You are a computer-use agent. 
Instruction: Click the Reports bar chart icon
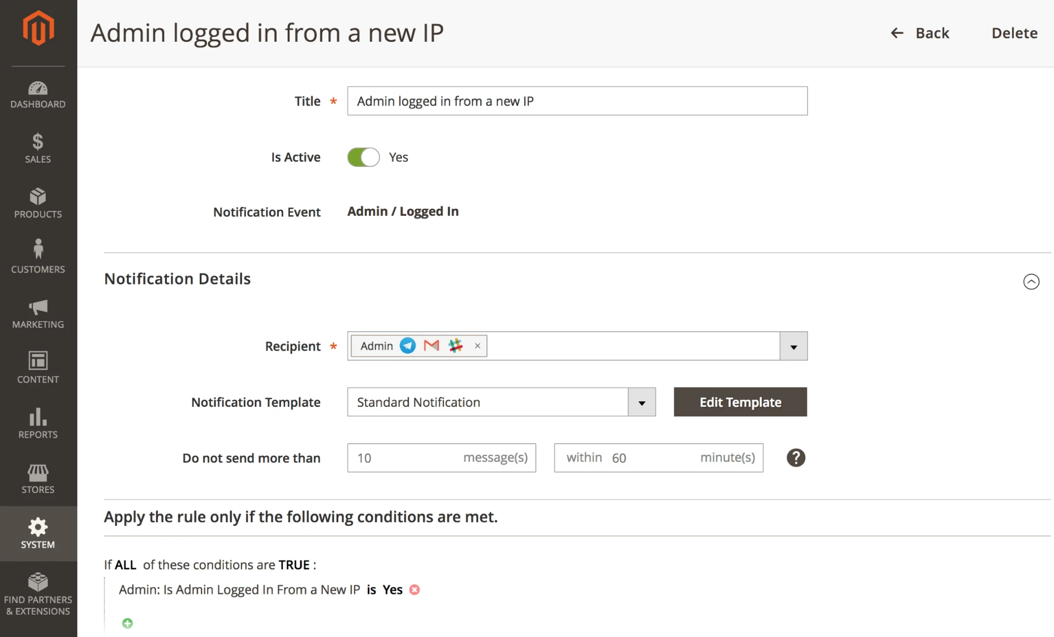38,417
